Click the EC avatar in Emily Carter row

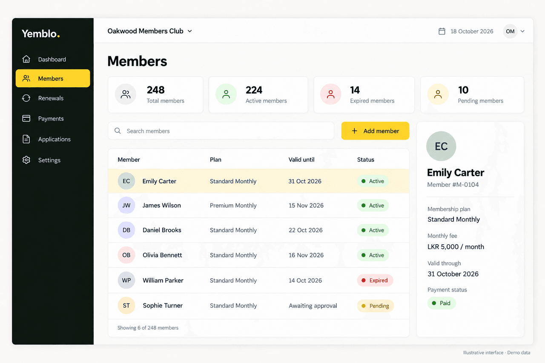[x=126, y=181]
